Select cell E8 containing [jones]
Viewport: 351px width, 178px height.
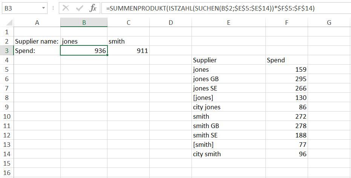228,98
